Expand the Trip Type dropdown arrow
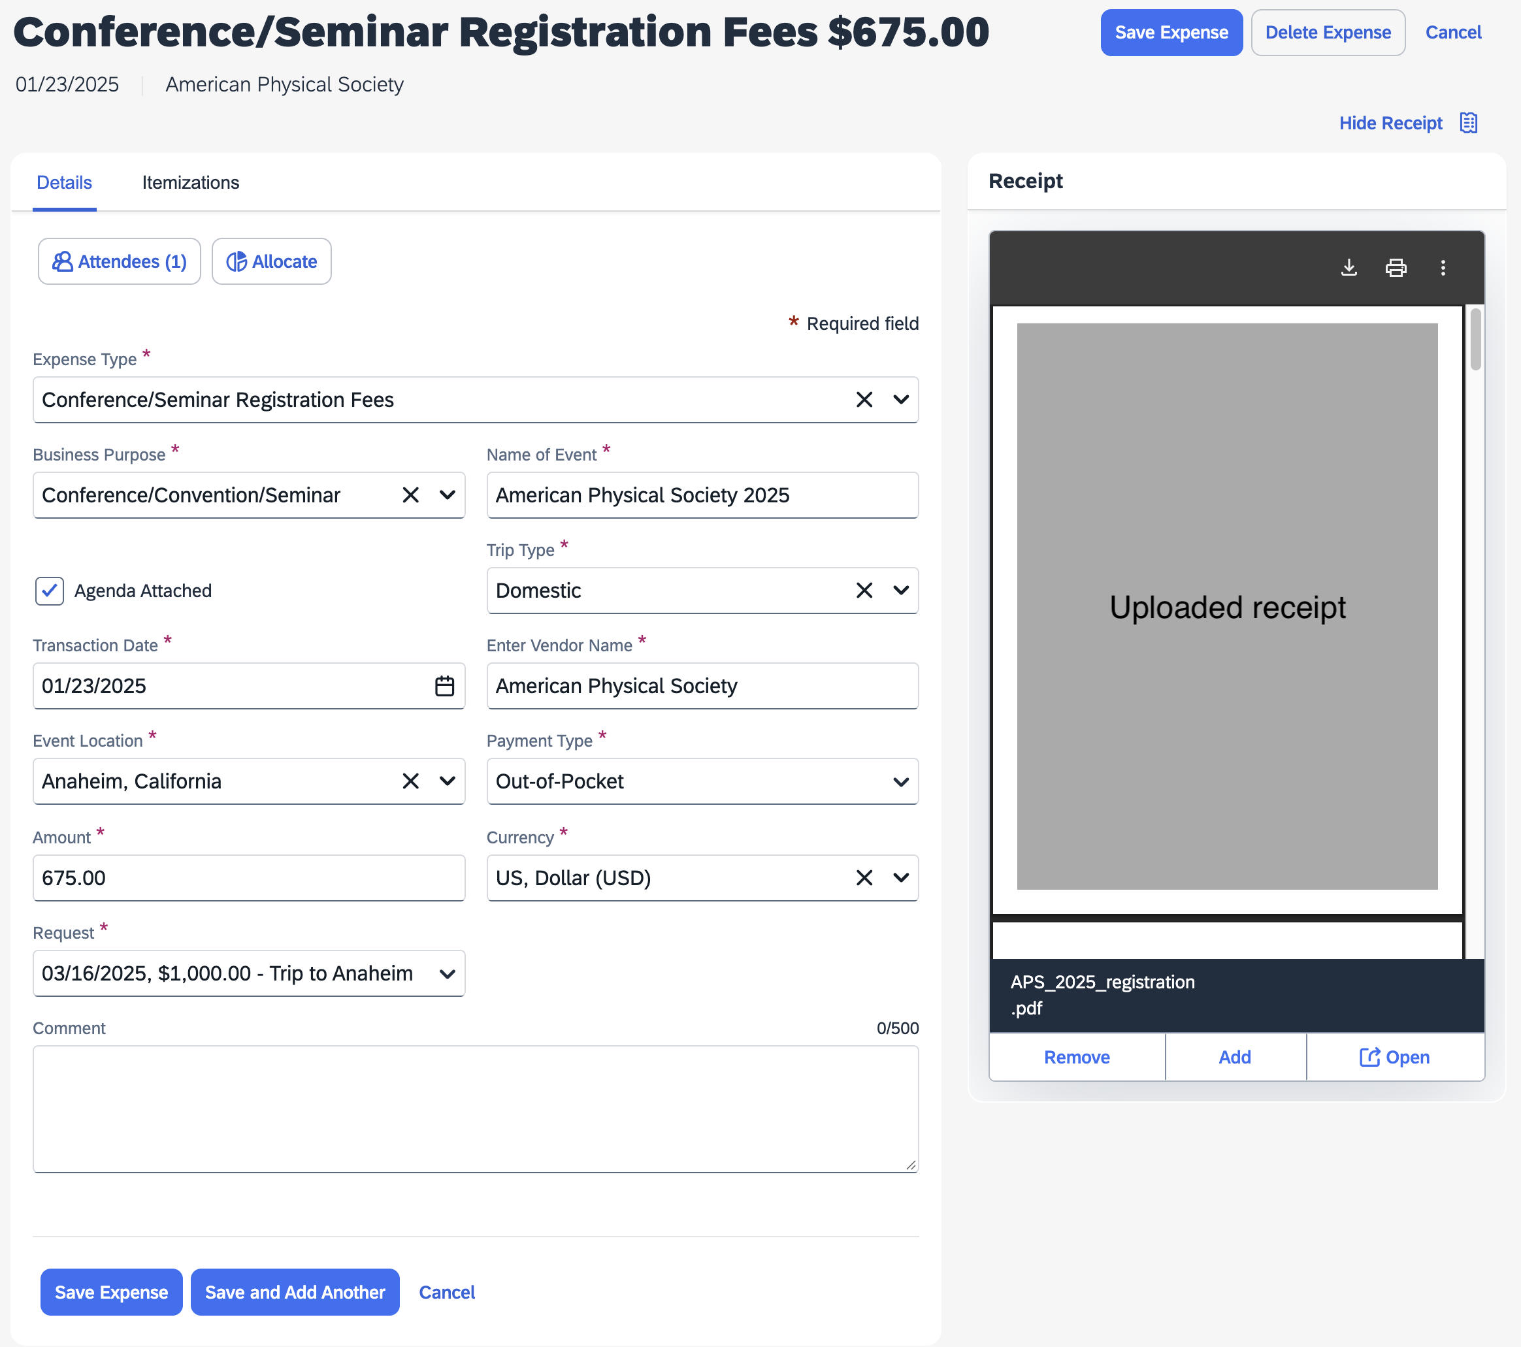Viewport: 1521px width, 1347px height. [x=900, y=590]
